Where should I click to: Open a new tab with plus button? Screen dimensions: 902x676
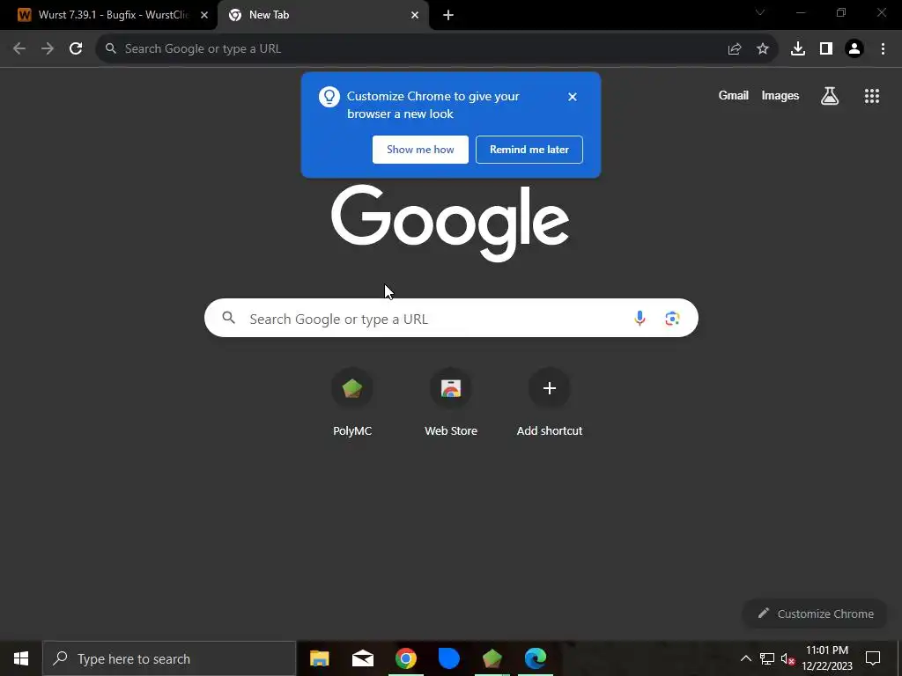tap(448, 15)
